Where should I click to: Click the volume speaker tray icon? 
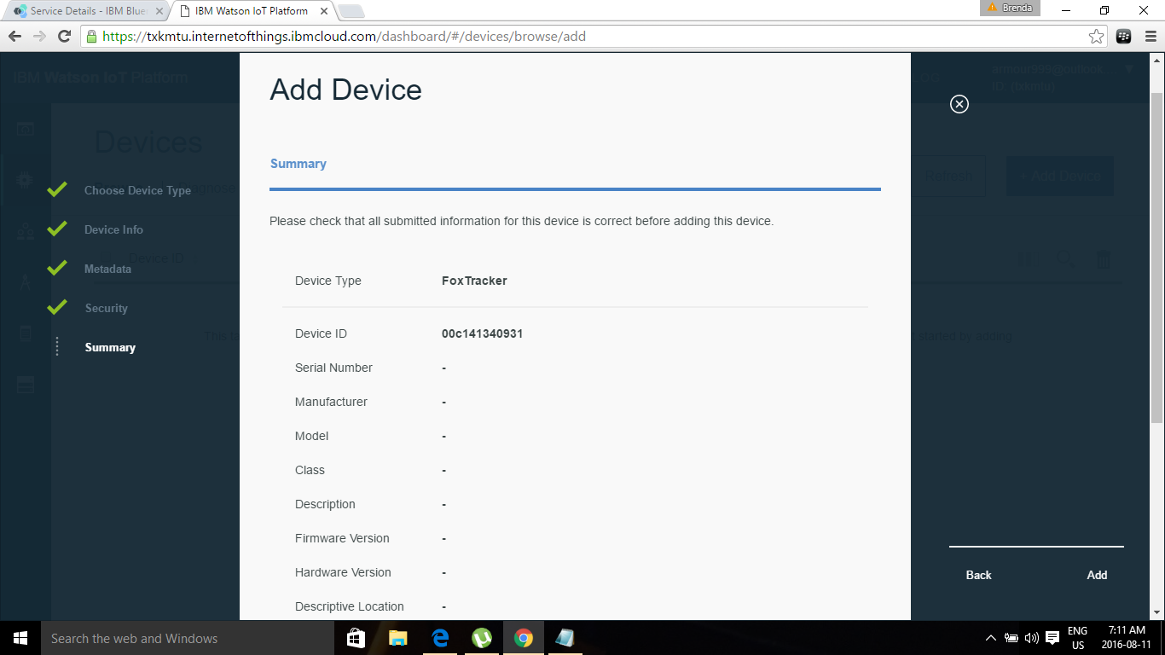(1032, 638)
